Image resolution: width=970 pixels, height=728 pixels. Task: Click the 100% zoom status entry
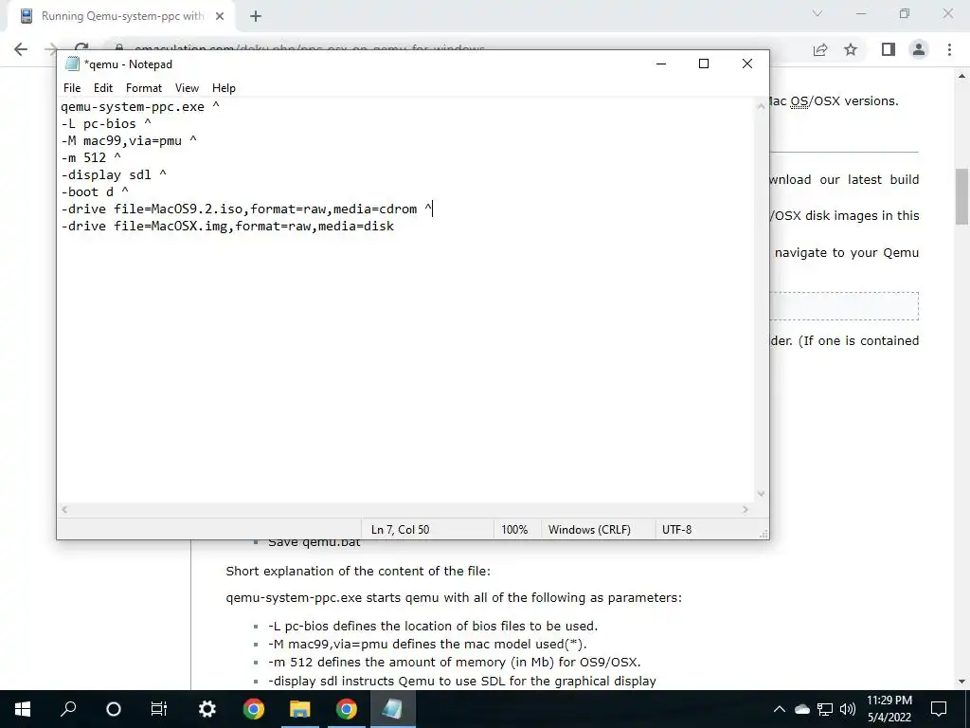point(514,529)
